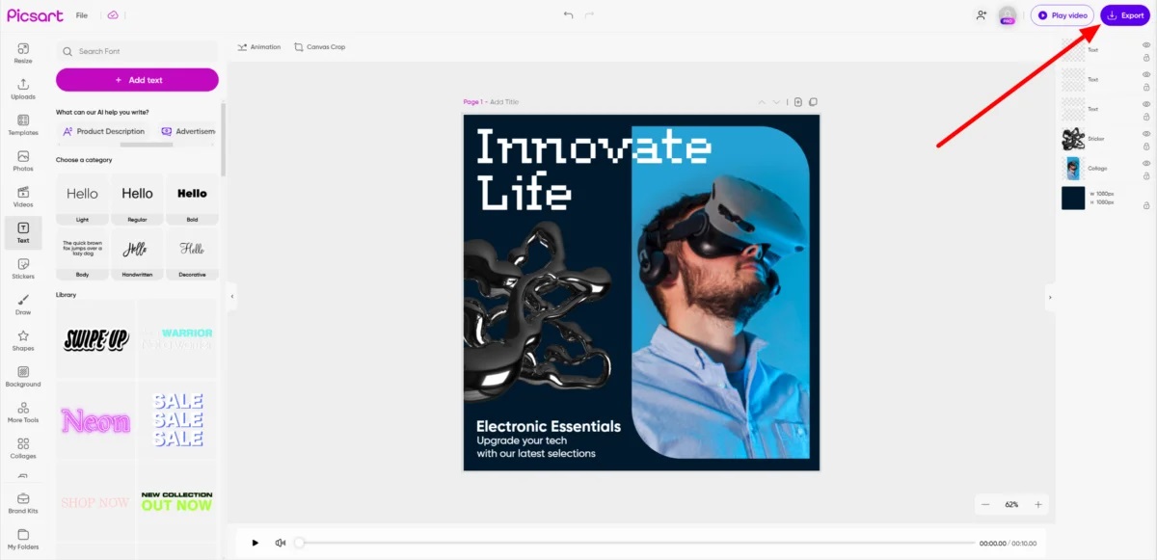Open the Uploads panel

(23, 89)
